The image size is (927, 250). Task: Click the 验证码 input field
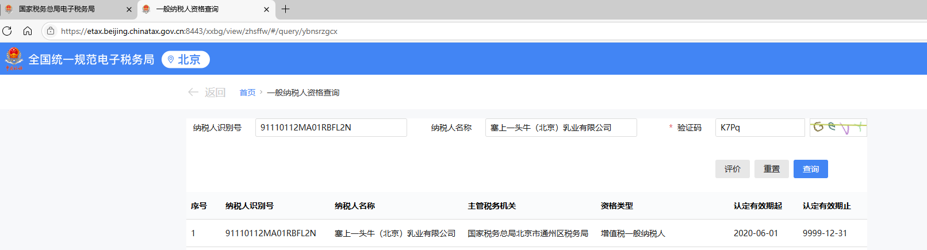click(x=759, y=128)
